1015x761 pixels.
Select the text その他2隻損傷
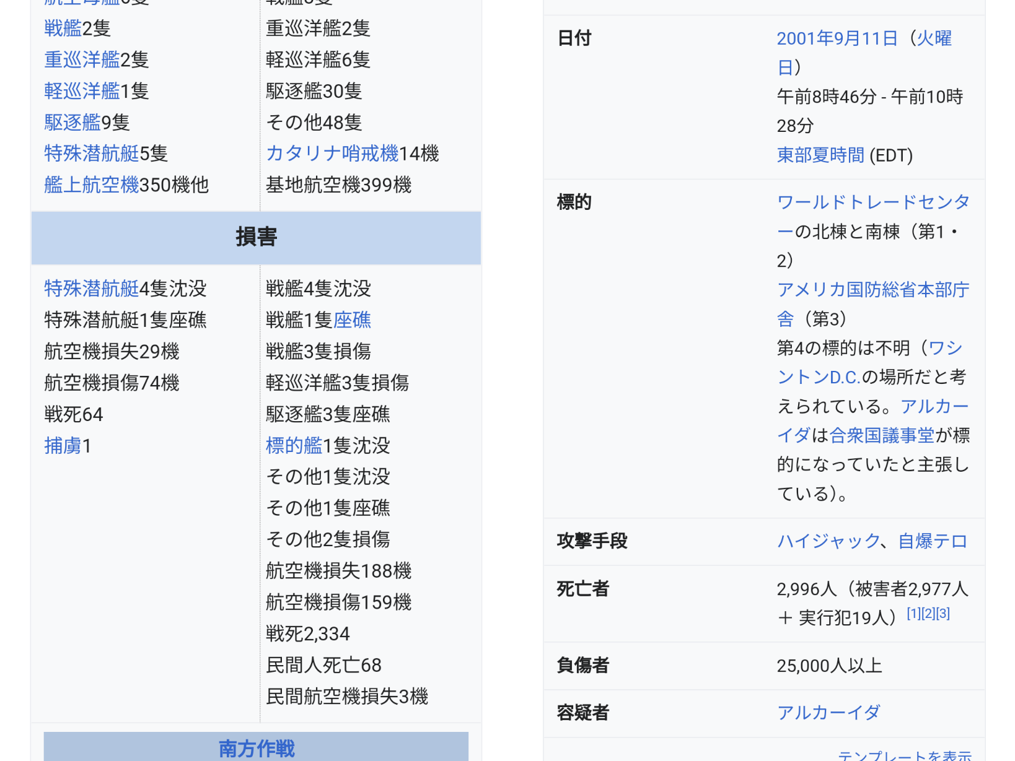328,539
